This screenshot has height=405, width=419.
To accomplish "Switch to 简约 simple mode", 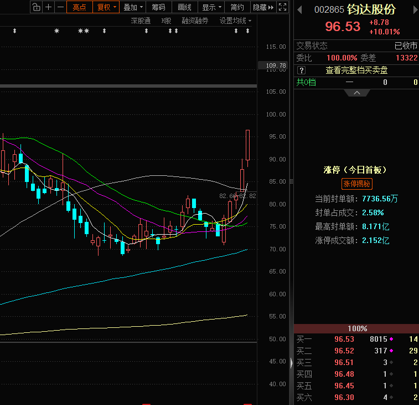I will [237, 7].
